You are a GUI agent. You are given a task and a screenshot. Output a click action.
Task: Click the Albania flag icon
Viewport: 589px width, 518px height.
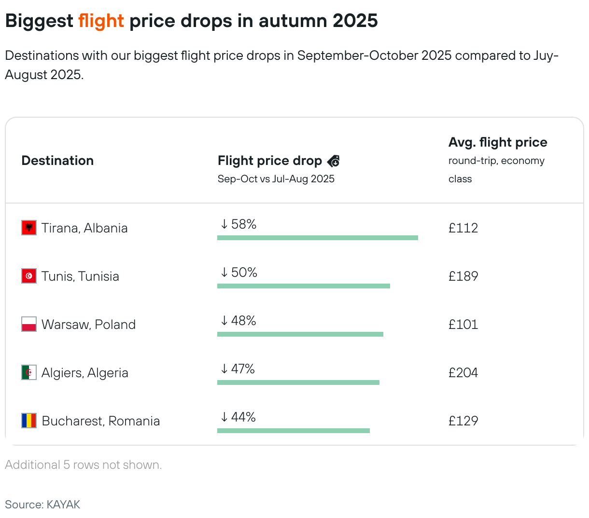29,228
